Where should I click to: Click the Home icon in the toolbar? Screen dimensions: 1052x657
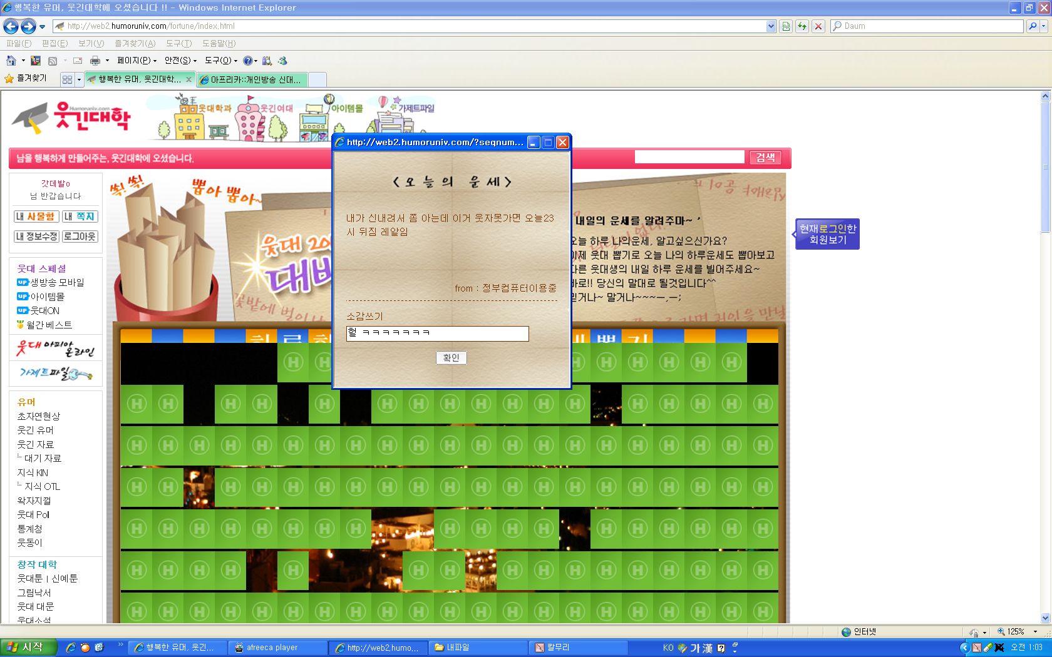click(x=11, y=61)
